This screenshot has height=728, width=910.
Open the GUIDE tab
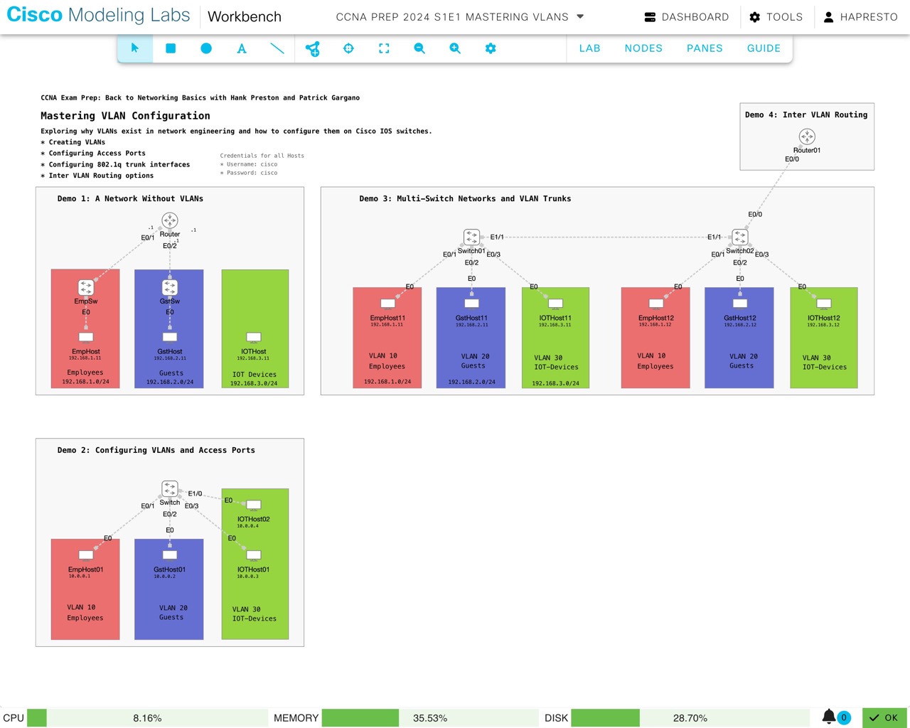pos(764,48)
